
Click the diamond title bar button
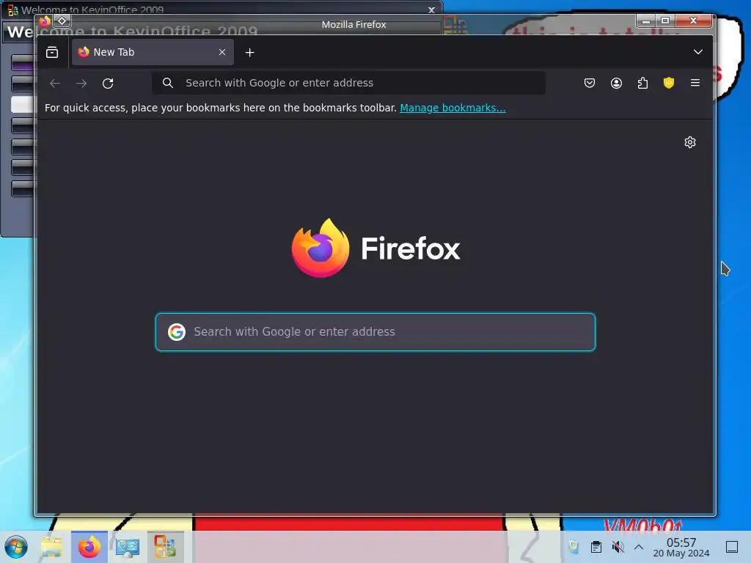(62, 21)
